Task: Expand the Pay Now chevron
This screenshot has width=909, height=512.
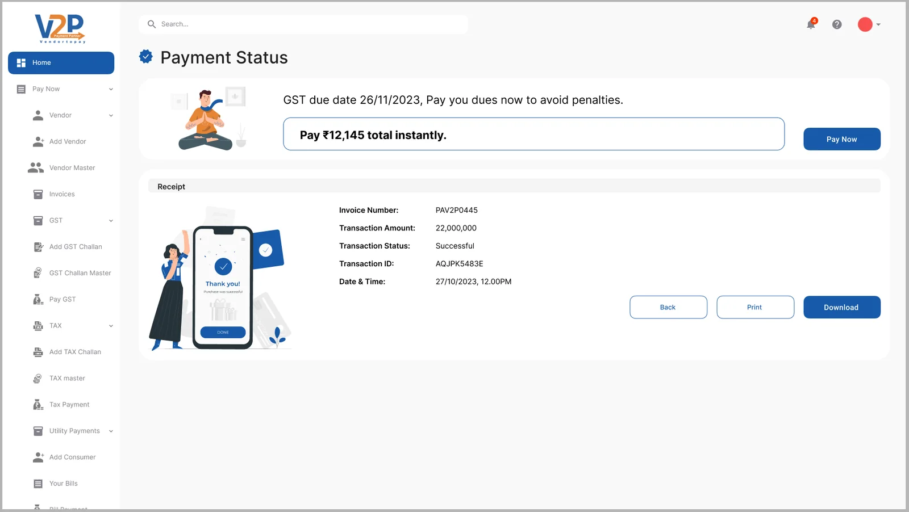Action: (x=111, y=89)
